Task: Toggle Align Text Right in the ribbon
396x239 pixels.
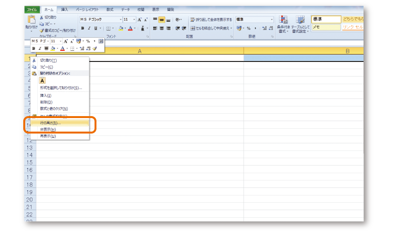Action: click(168, 28)
